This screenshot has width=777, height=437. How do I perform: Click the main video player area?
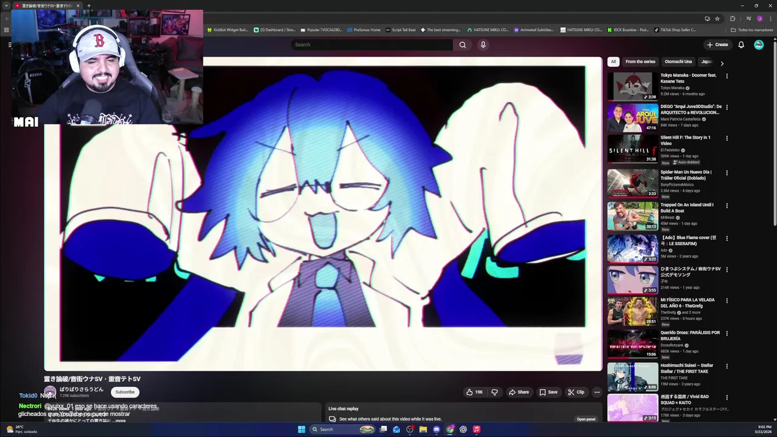click(323, 214)
